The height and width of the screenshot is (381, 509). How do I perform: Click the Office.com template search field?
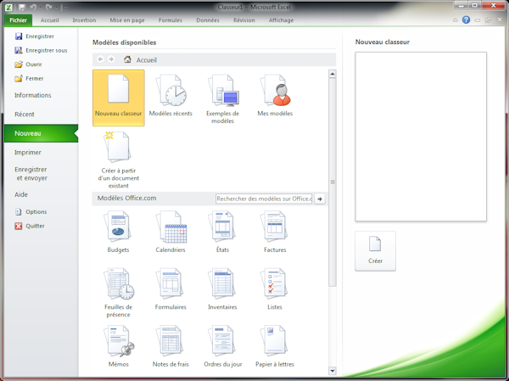tap(264, 199)
